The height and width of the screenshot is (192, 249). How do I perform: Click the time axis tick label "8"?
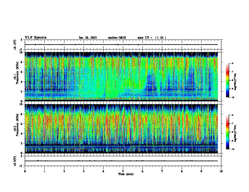[x=182, y=171]
